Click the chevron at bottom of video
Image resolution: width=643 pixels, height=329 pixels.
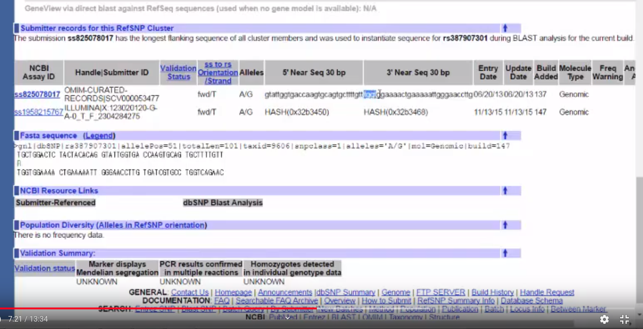288,318
